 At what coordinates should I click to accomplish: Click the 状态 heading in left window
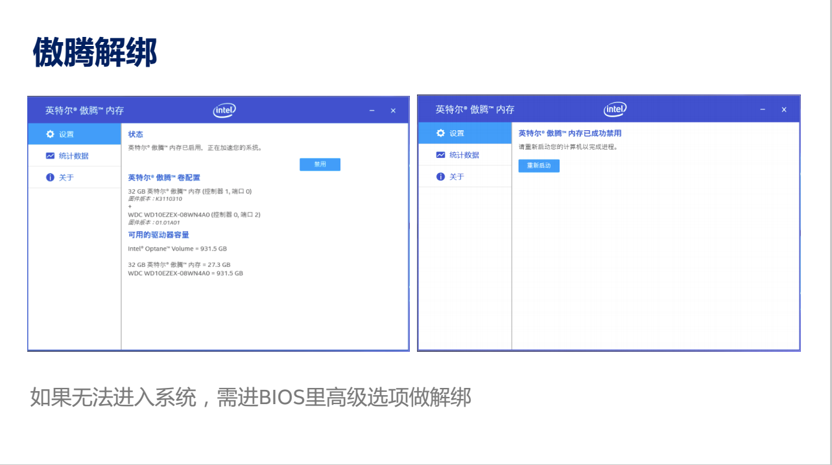136,134
